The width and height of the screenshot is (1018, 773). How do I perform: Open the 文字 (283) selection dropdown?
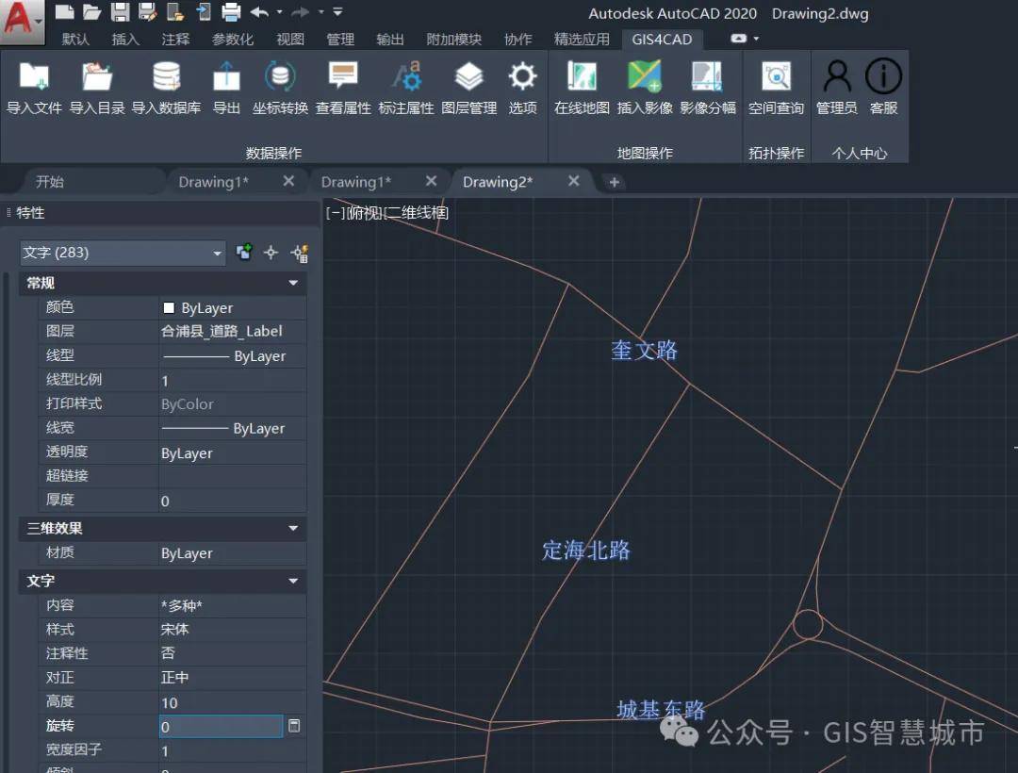click(123, 253)
